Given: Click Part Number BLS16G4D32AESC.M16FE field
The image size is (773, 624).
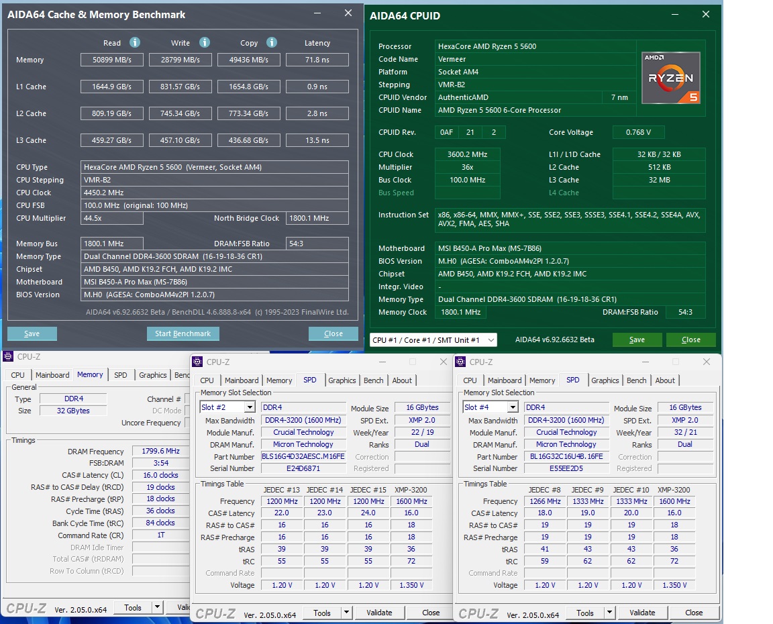Looking at the screenshot, I should (303, 456).
